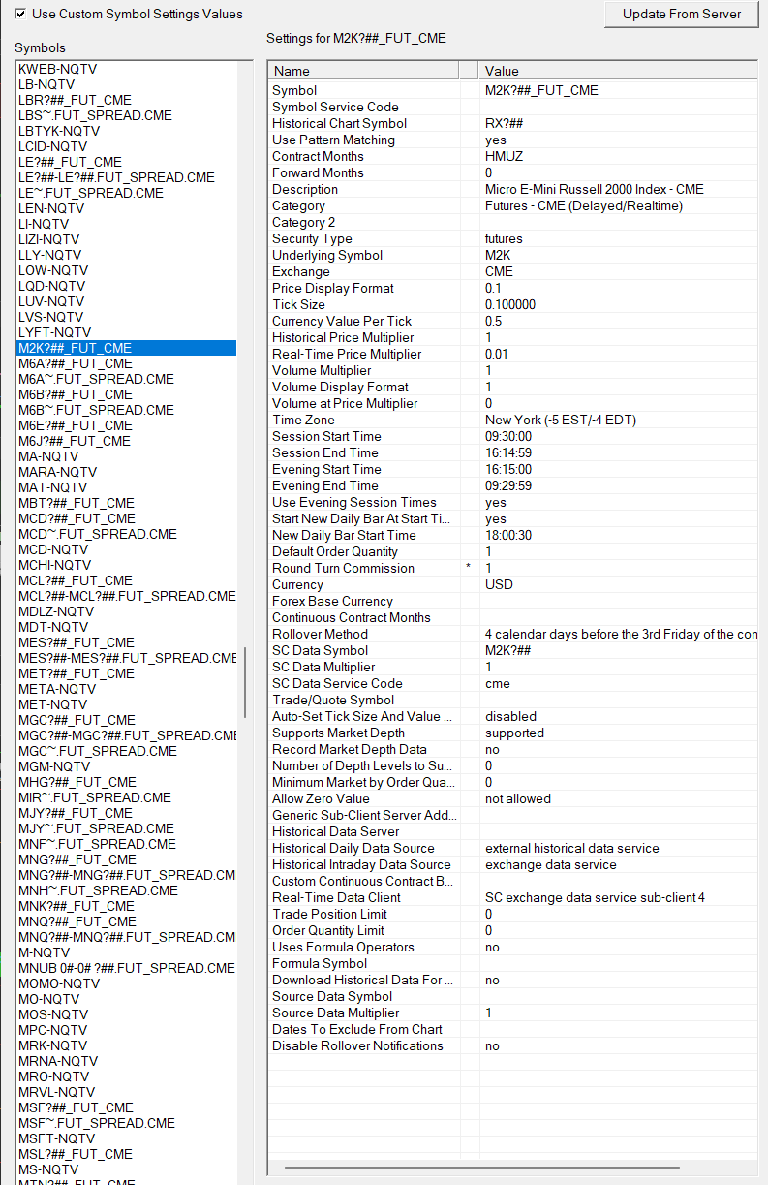768x1185 pixels.
Task: Select LOW-NQTV in the symbols list
Action: click(53, 270)
